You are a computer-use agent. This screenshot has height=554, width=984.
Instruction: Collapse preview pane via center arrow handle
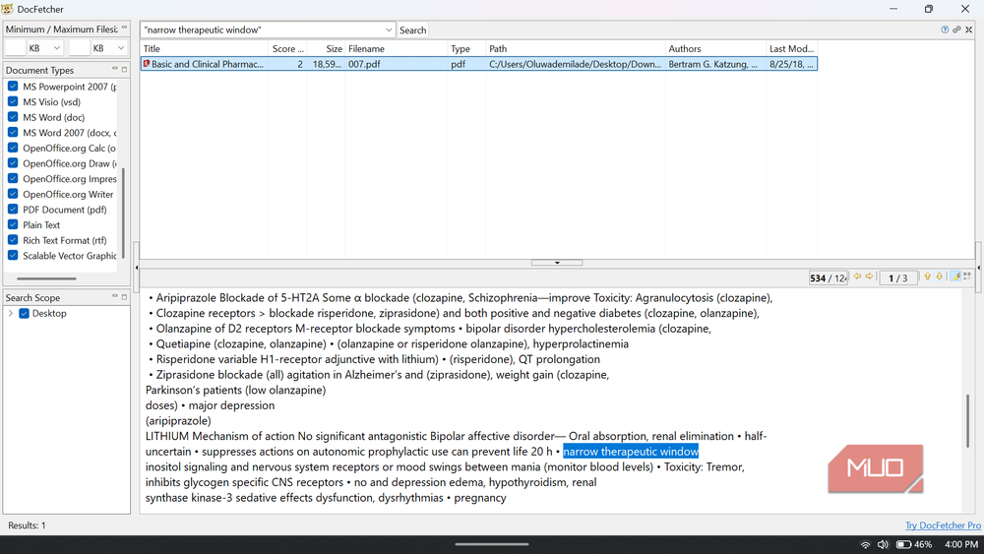557,263
